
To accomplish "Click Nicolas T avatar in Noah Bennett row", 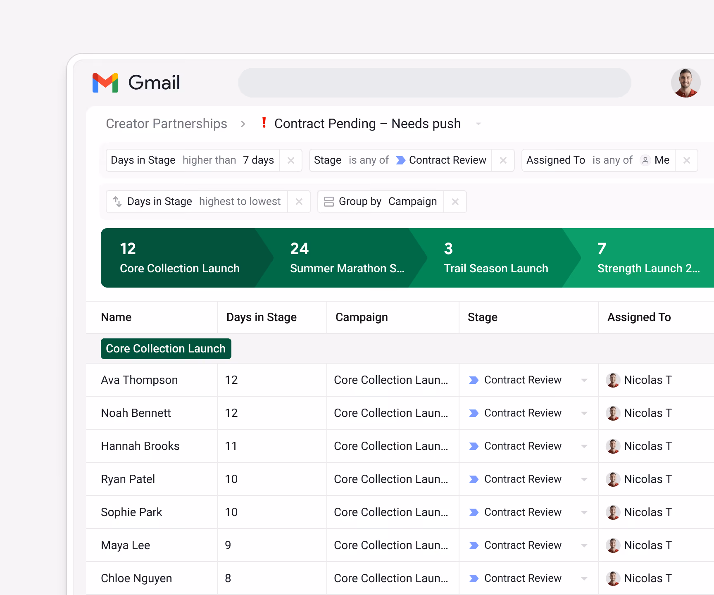I will [613, 413].
